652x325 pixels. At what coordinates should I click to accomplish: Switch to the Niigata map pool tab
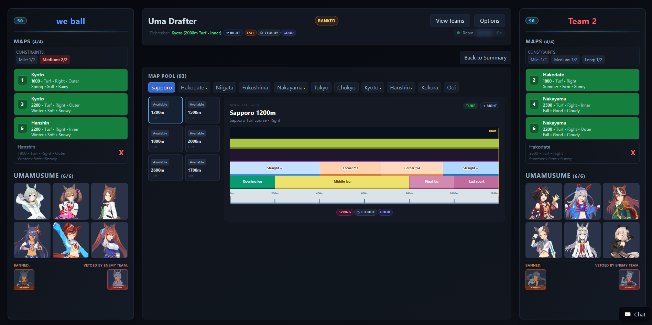[x=225, y=87]
